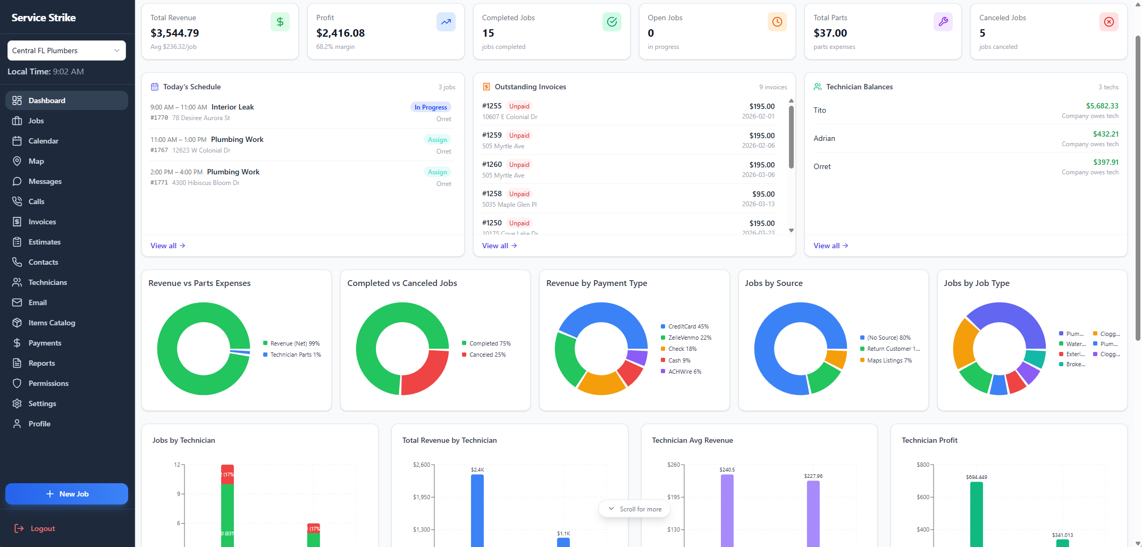This screenshot has height=547, width=1142.
Task: Open the Jobs section label
Action: 36,121
